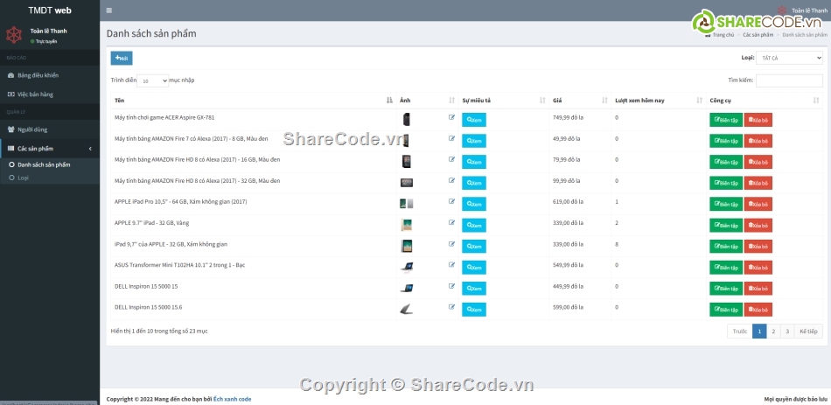Screen dimensions: 831x405
Task: Open APPLE 9.7" iPad Vàng thumbnail
Action: pyautogui.click(x=407, y=226)
